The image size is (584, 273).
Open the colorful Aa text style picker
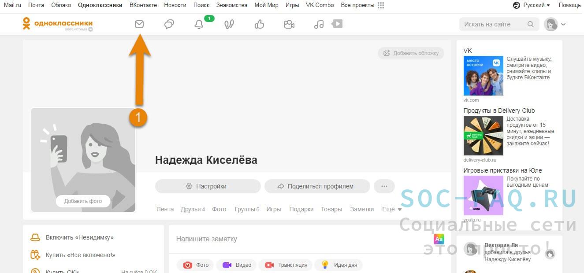[x=439, y=239]
